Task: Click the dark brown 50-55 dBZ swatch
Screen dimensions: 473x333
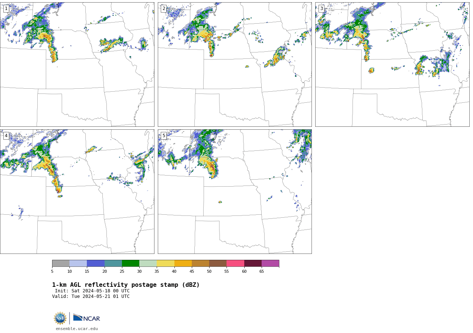Action: (x=218, y=264)
